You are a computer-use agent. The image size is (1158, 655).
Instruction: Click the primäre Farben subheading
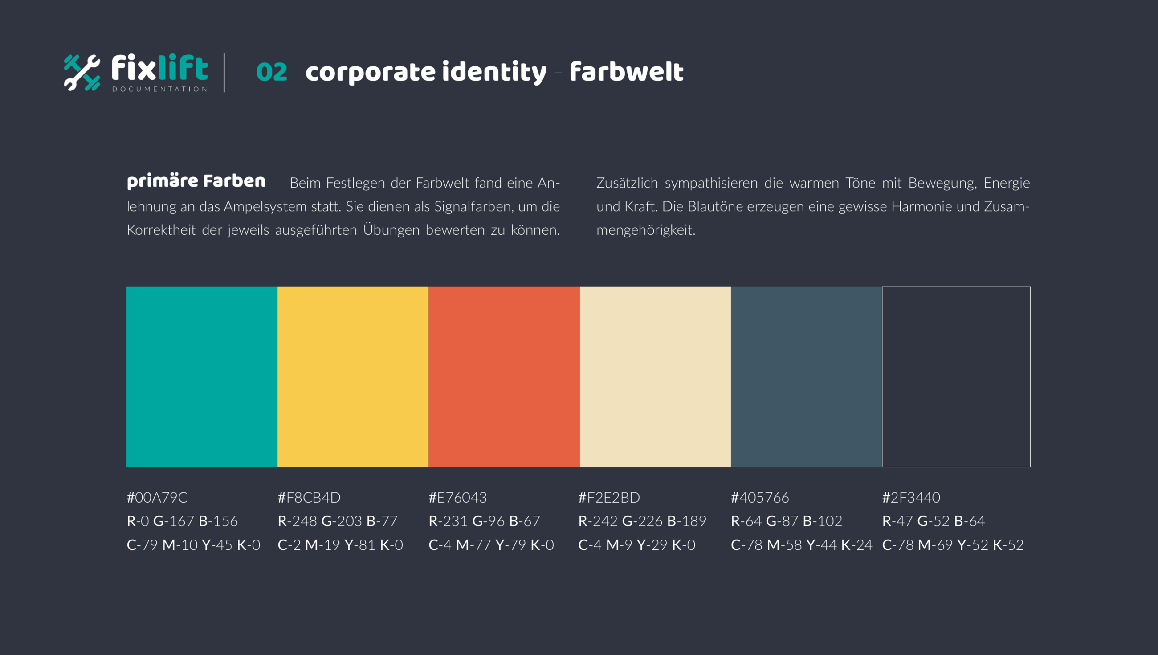tap(196, 181)
